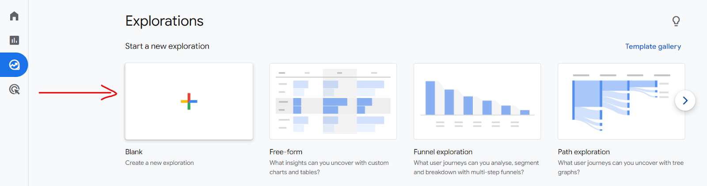Click 'Create a new exploration' description

(x=160, y=163)
